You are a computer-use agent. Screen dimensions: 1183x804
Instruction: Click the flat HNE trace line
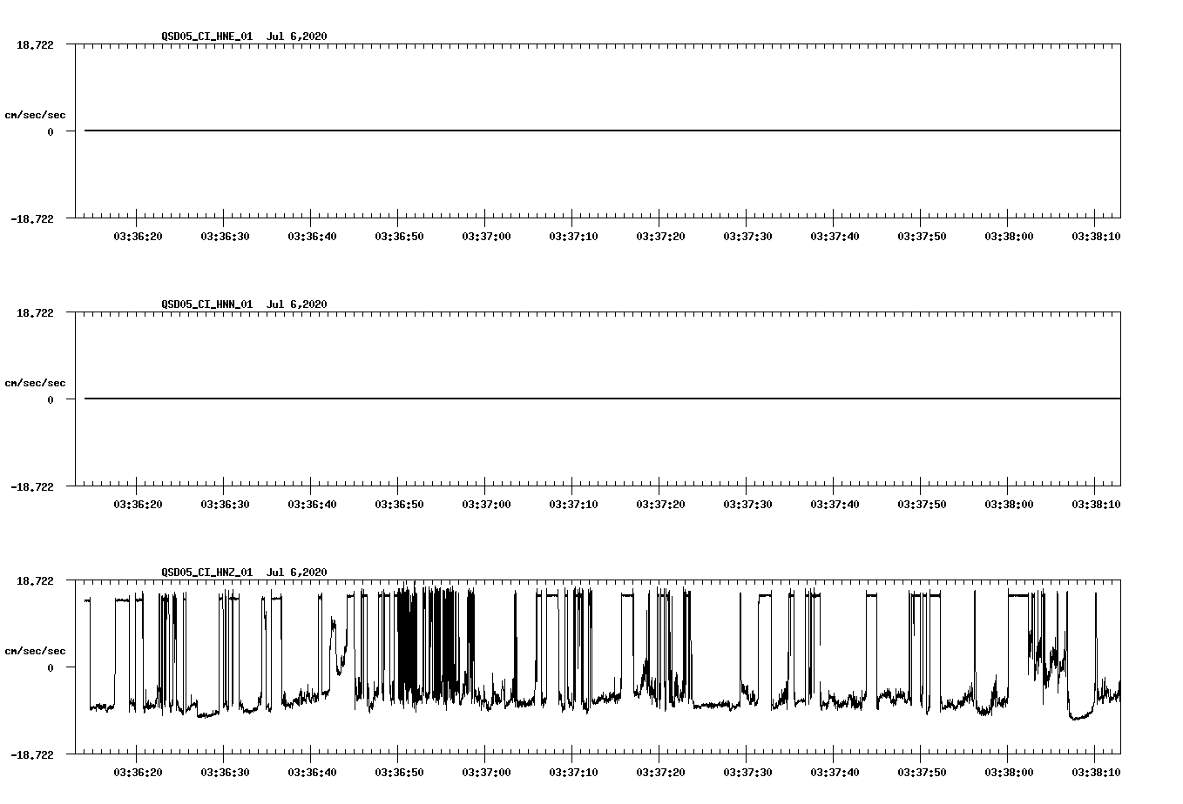602,131
